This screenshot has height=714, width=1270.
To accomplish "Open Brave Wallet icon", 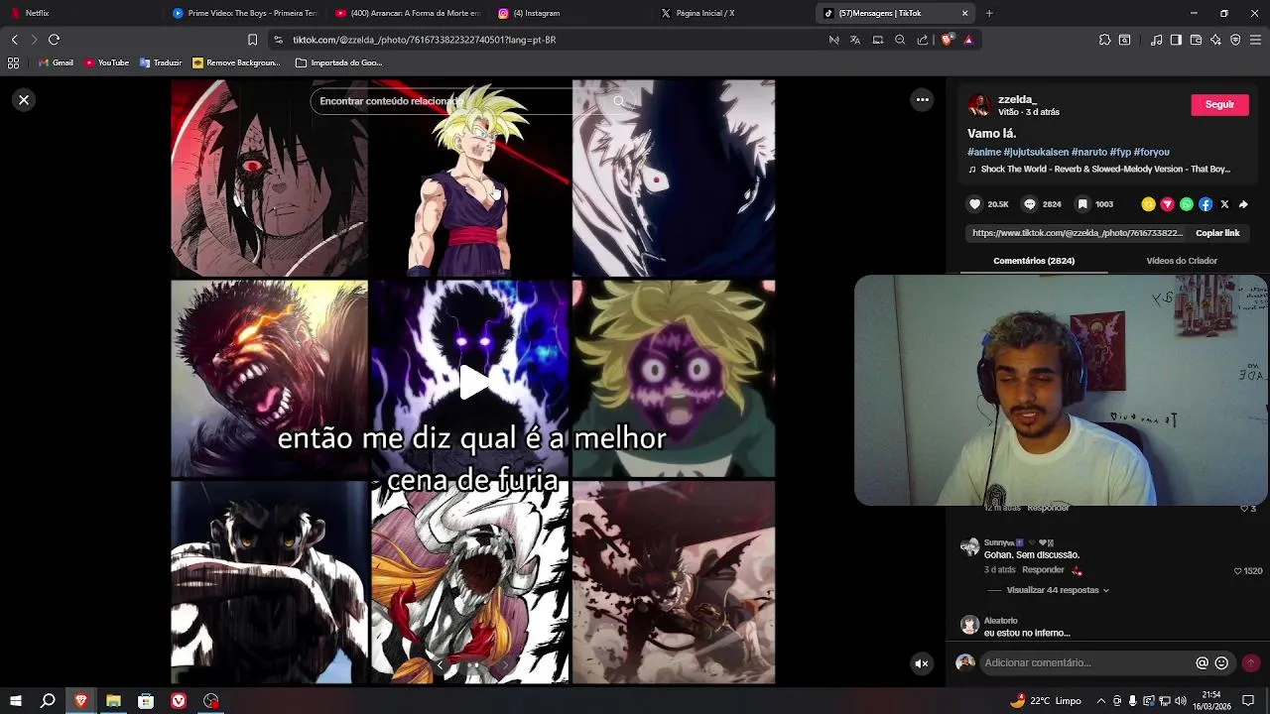I will 1196,40.
